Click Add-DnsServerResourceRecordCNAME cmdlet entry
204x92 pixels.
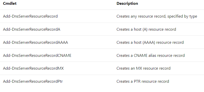(37, 55)
